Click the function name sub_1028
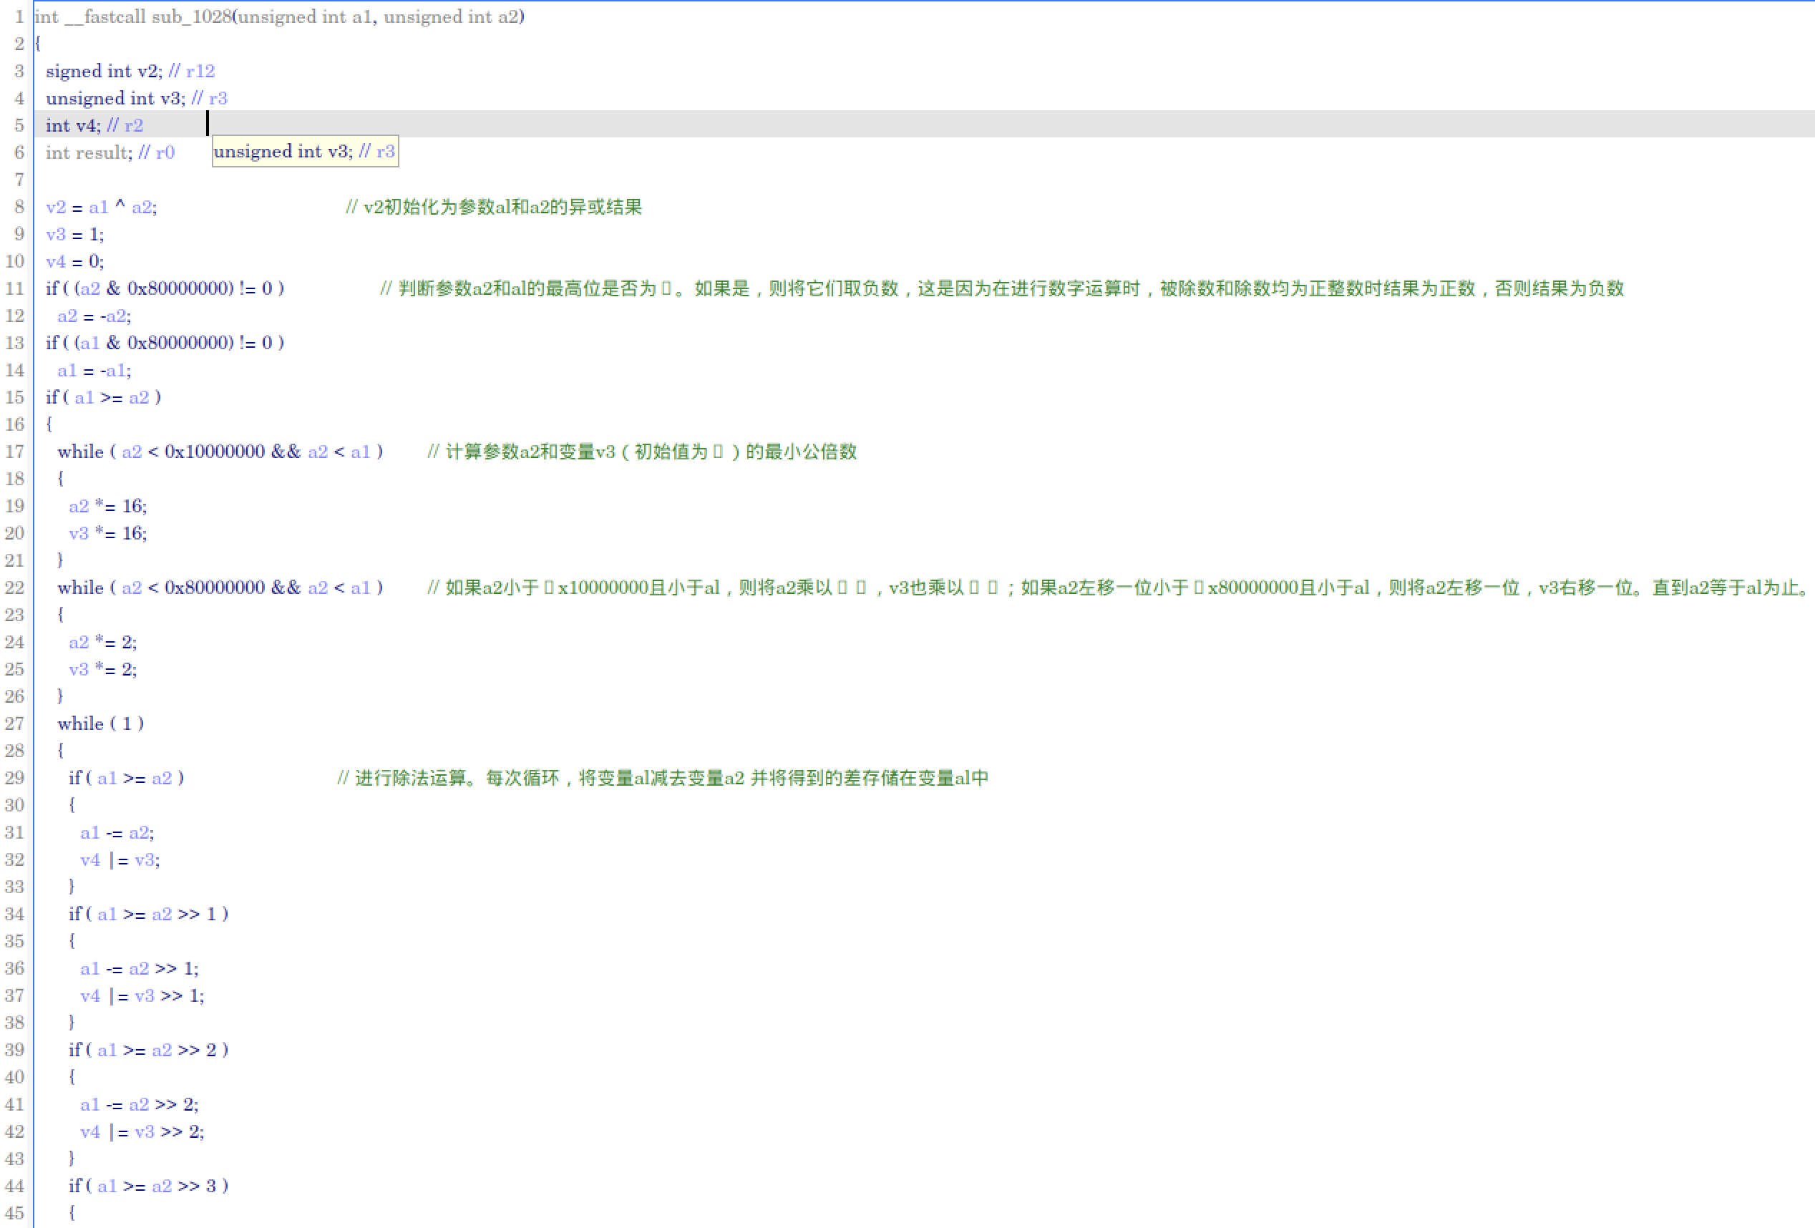 190,16
